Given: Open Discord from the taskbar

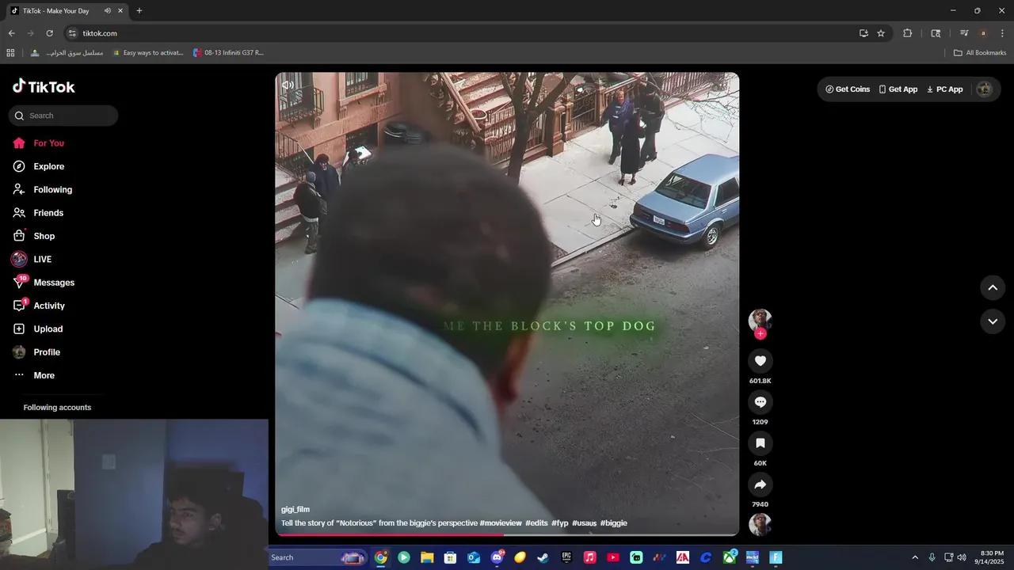Looking at the screenshot, I should tap(497, 557).
